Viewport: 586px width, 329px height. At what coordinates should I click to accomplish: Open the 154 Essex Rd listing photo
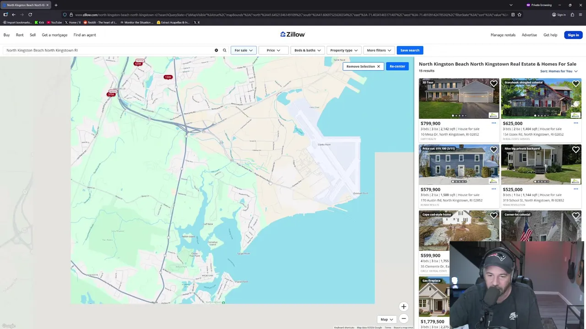pos(541,99)
